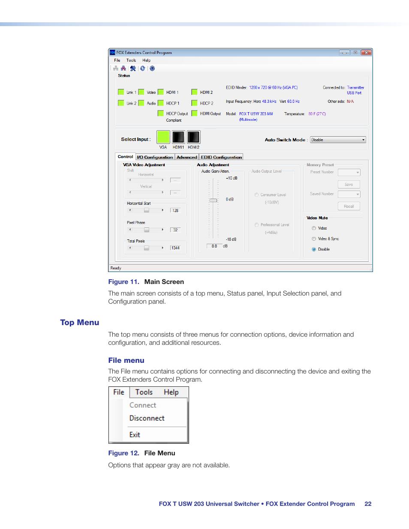Image resolution: width=409 pixels, height=529 pixels.
Task: Click the Refresh toolbar icon
Action: pyautogui.click(x=143, y=68)
